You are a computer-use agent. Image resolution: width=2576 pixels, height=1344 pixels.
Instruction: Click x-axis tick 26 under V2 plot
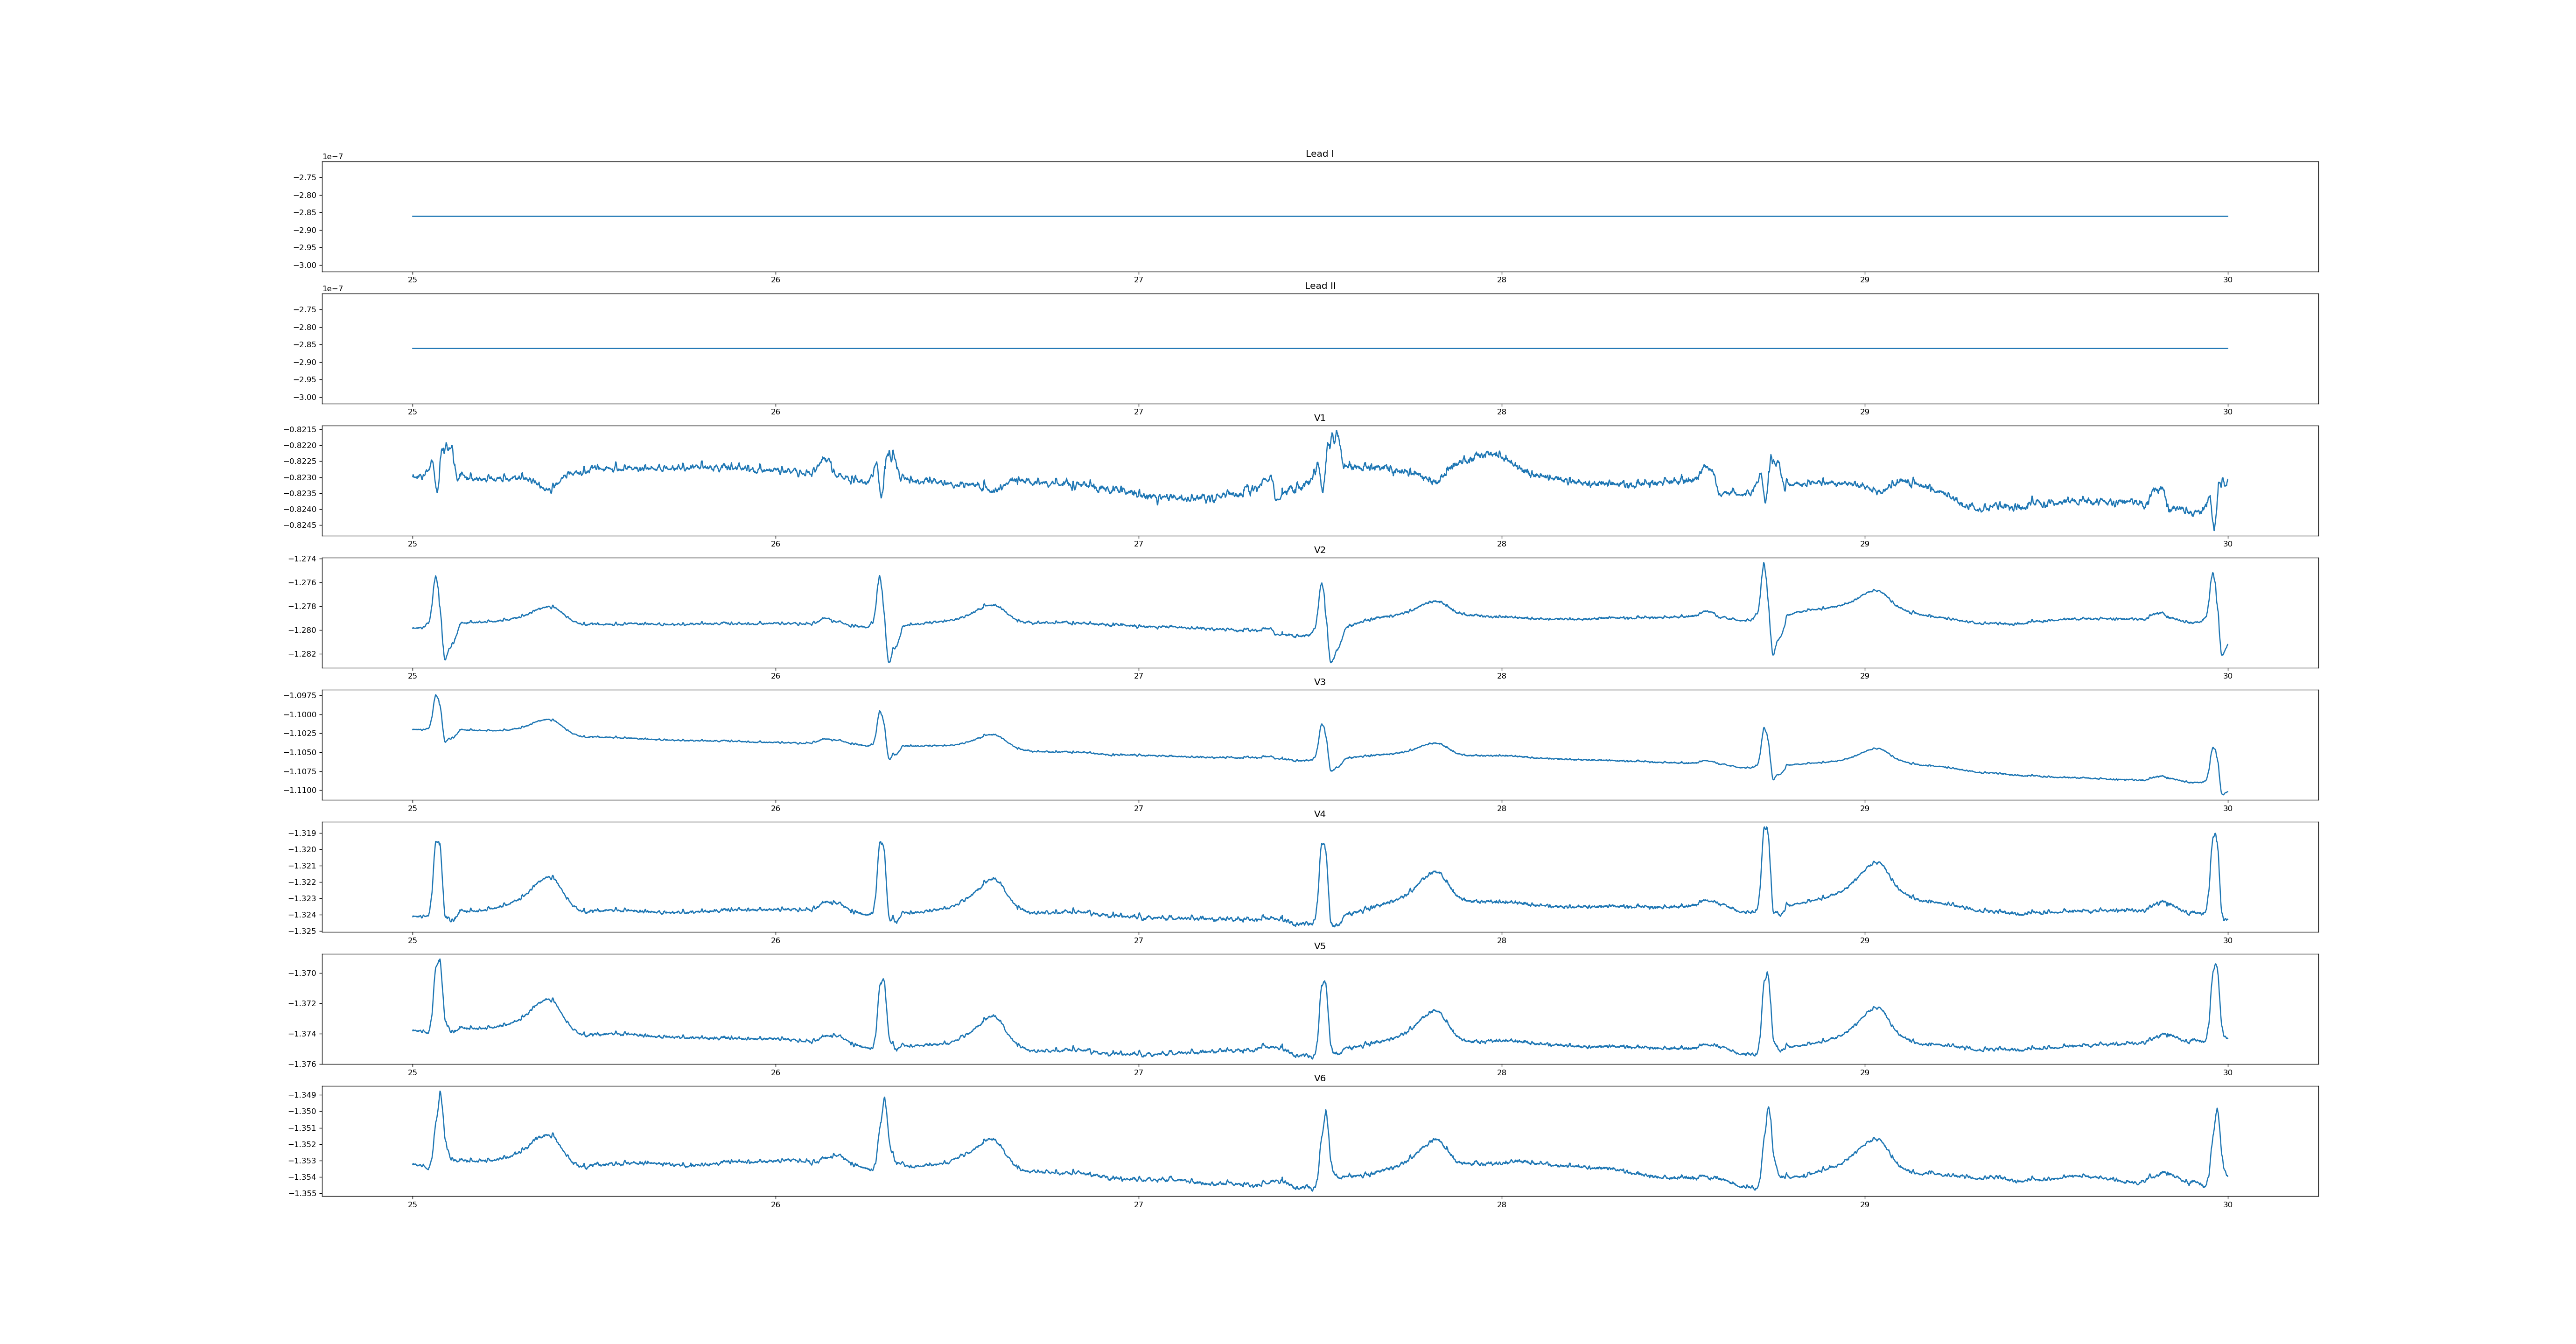(x=775, y=676)
